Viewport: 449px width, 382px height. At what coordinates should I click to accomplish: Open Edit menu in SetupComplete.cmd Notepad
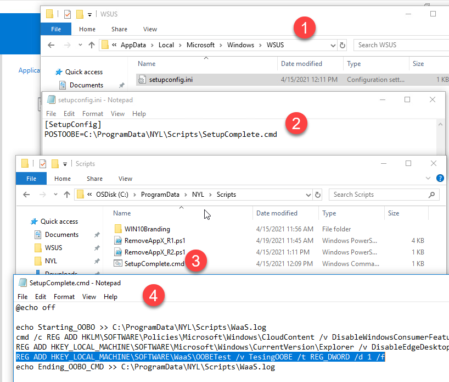tap(41, 297)
